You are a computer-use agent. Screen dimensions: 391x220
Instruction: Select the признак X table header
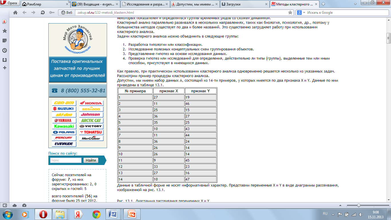pos(169,91)
